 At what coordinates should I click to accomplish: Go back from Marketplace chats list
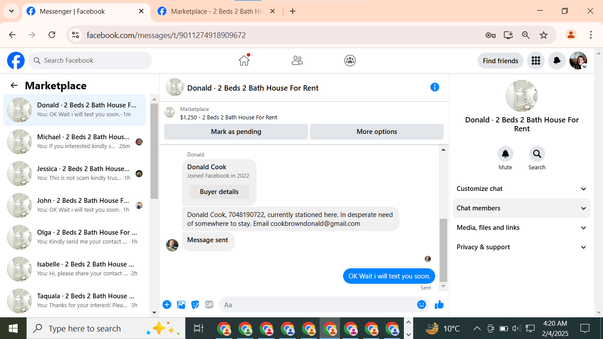pyautogui.click(x=14, y=86)
